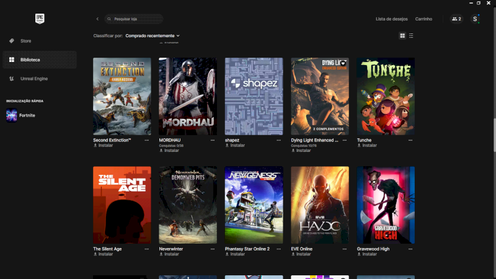Open Dying Light Enhanced cover thumbnail

tap(320, 97)
